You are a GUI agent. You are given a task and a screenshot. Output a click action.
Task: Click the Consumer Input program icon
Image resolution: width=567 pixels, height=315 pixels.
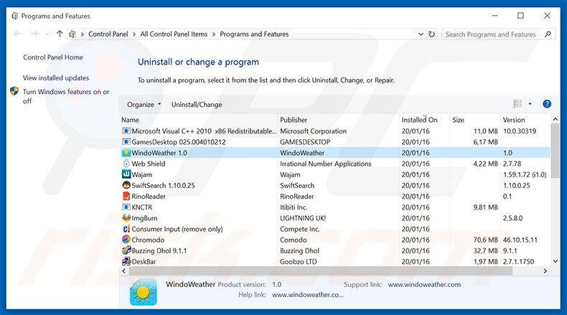tap(126, 229)
